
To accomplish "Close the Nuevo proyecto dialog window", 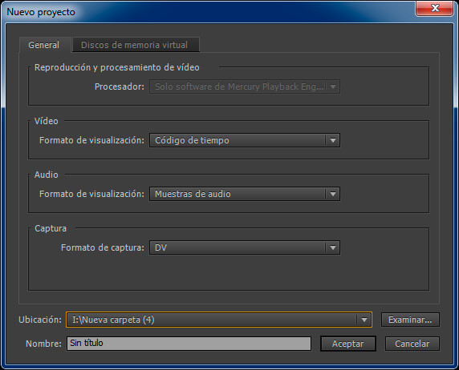I will coord(435,8).
